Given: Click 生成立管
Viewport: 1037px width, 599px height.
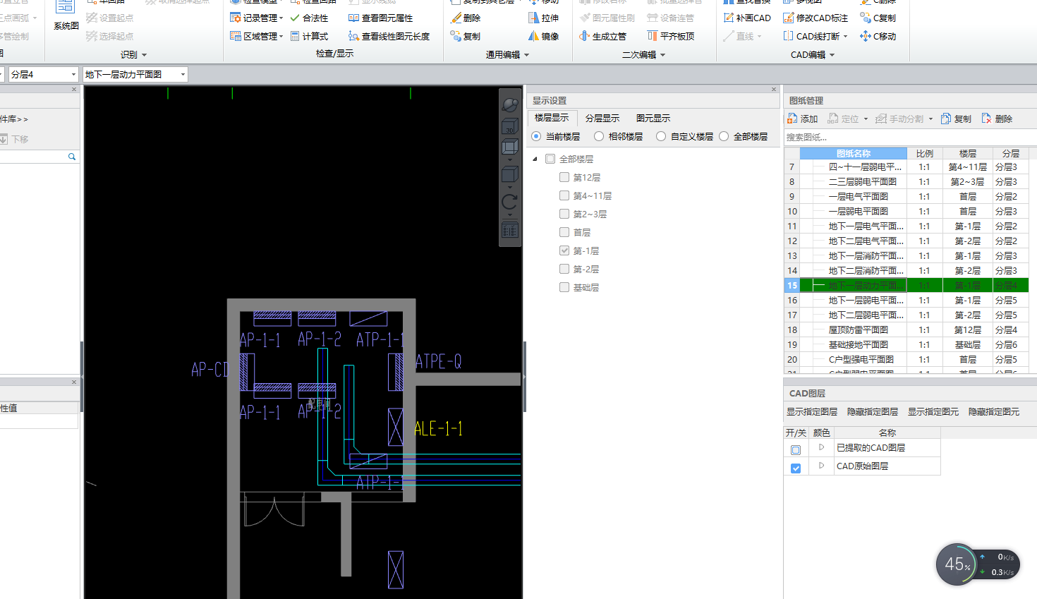Looking at the screenshot, I should click(603, 36).
